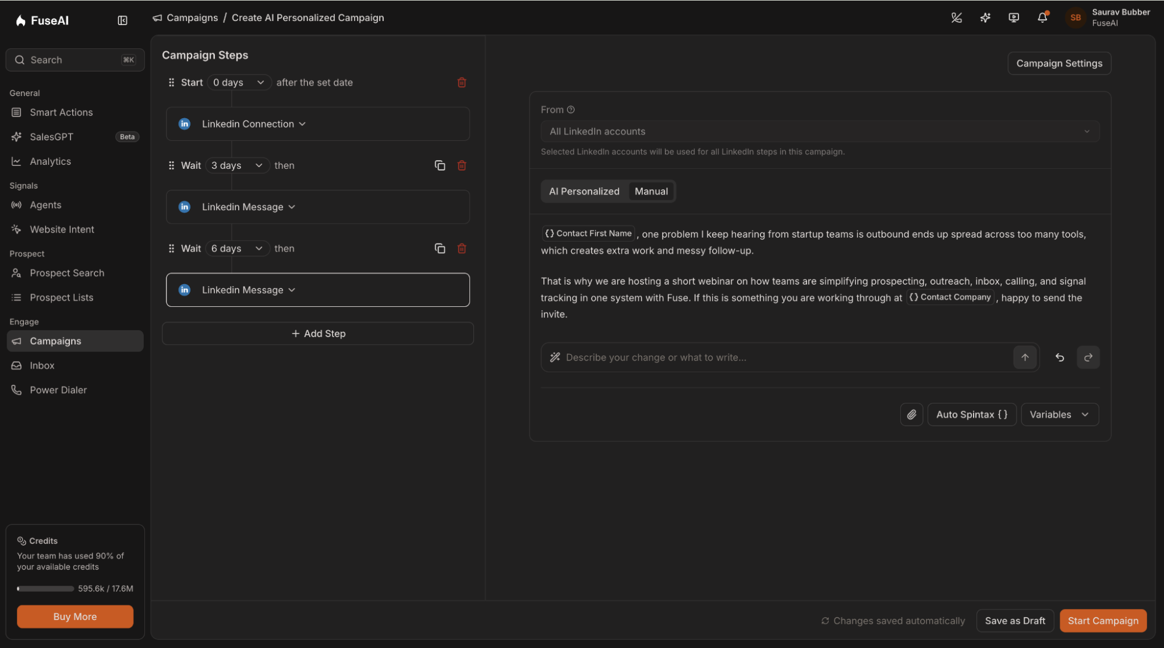Click Campaign Settings button
The height and width of the screenshot is (648, 1164).
point(1059,63)
